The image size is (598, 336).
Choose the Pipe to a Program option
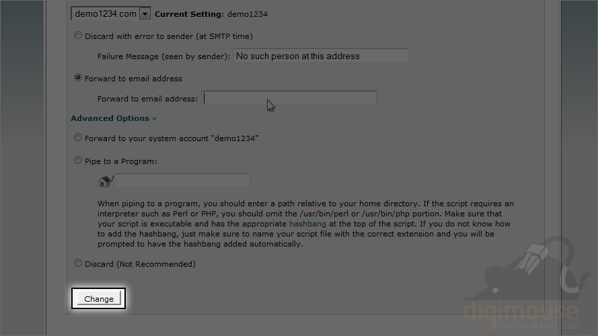tap(78, 161)
